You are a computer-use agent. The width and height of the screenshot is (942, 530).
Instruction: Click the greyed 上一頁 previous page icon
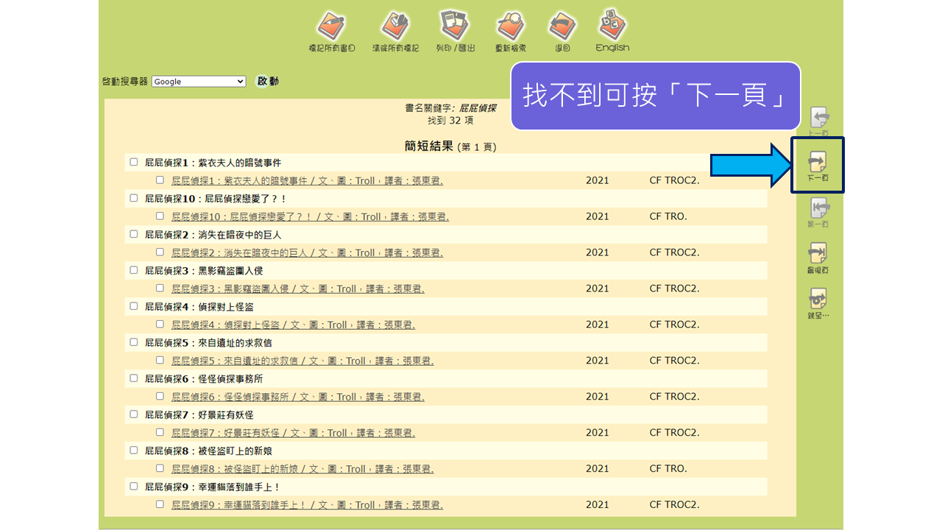point(818,121)
